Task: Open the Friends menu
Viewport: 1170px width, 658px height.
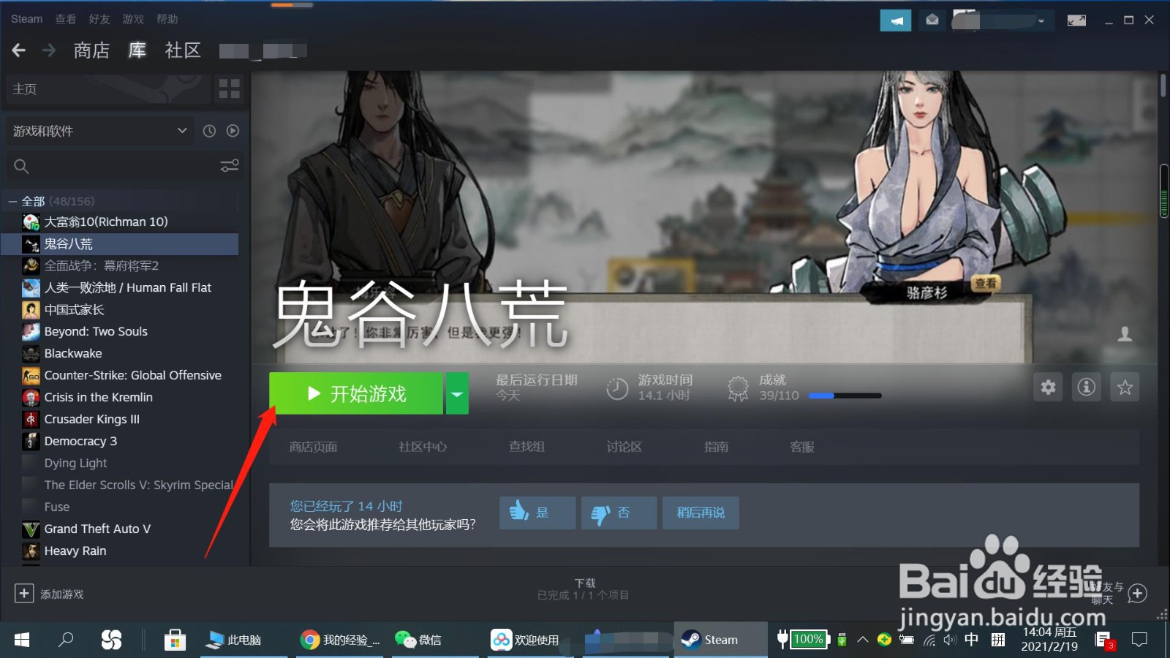Action: [99, 19]
